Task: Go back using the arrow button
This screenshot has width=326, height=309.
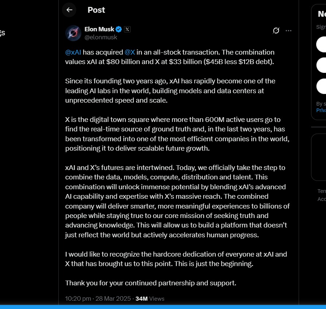Action: [69, 10]
